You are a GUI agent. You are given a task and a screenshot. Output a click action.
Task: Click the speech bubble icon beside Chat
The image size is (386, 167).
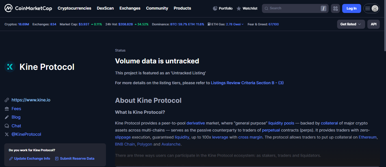7,126
